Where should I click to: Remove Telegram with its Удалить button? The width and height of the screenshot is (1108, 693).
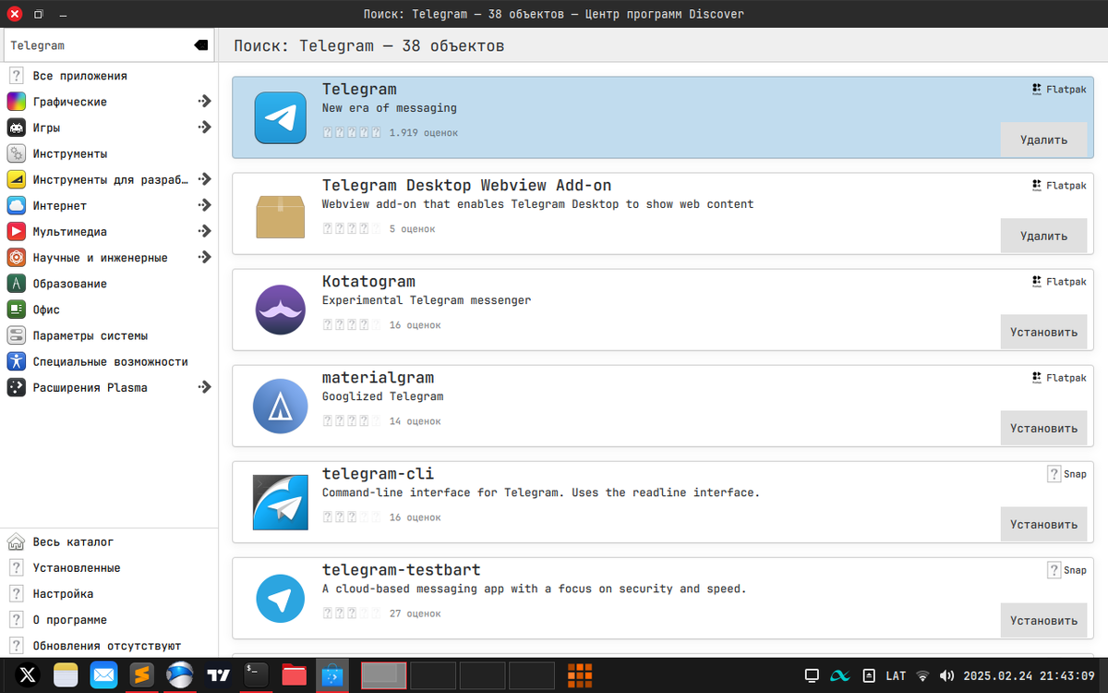pos(1043,140)
